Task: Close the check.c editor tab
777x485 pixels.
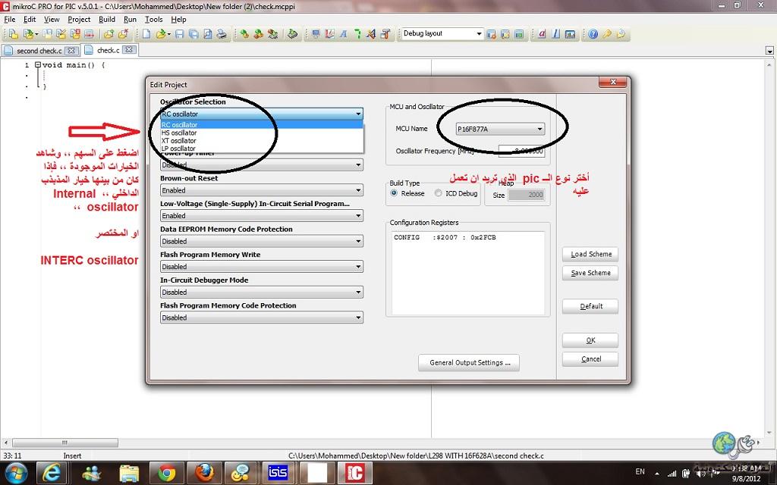Action: click(x=129, y=50)
